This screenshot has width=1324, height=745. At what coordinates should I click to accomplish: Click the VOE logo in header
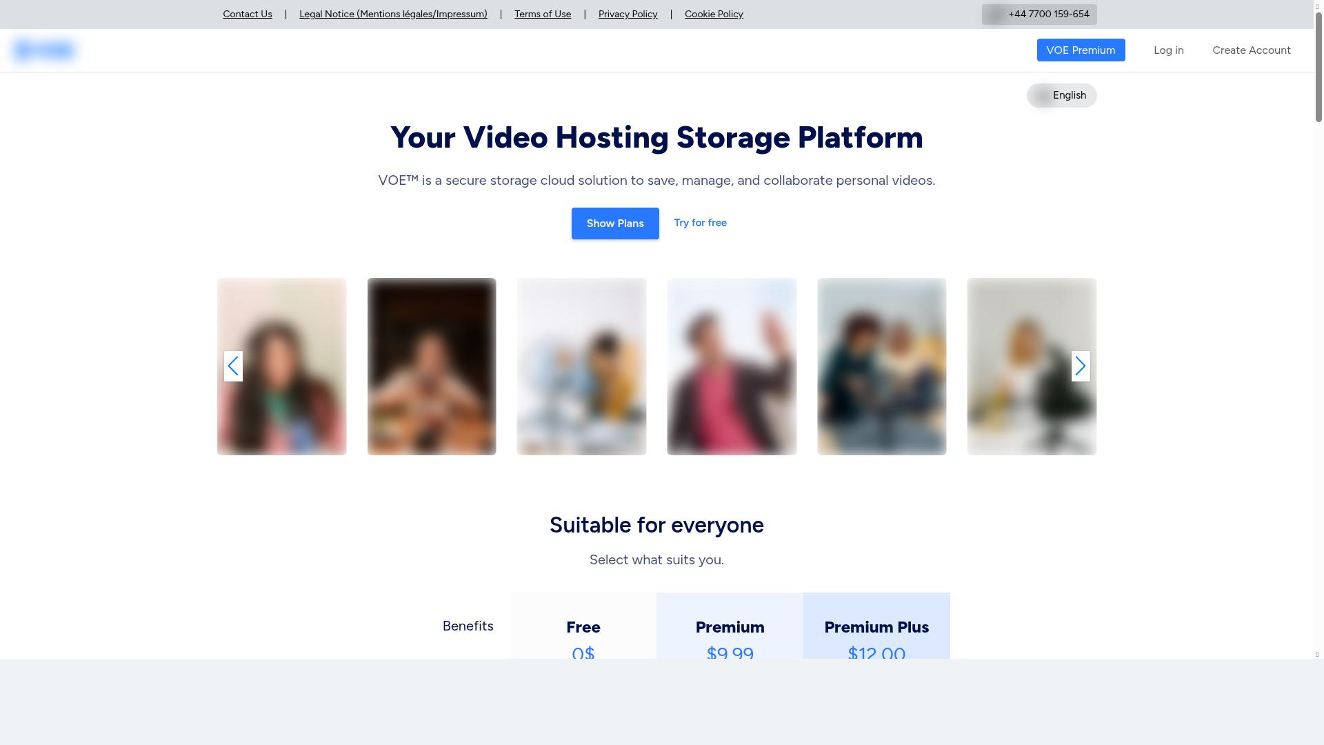[x=44, y=50]
